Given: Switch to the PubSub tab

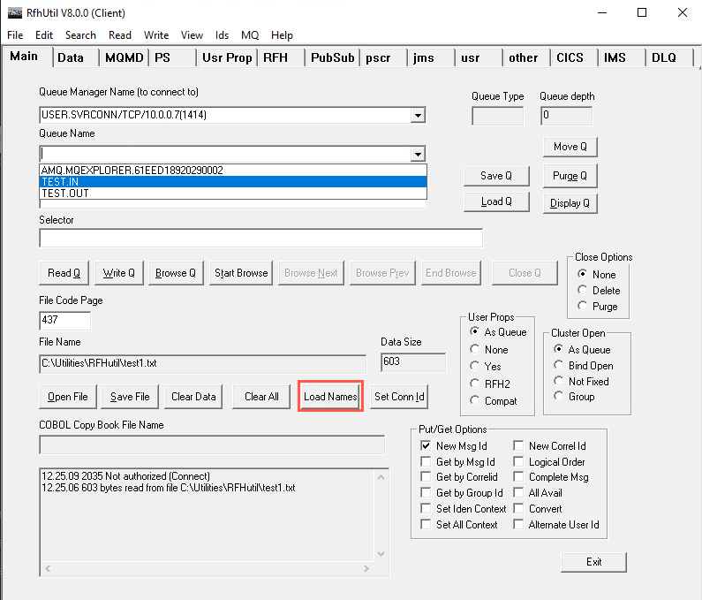Looking at the screenshot, I should pos(333,57).
